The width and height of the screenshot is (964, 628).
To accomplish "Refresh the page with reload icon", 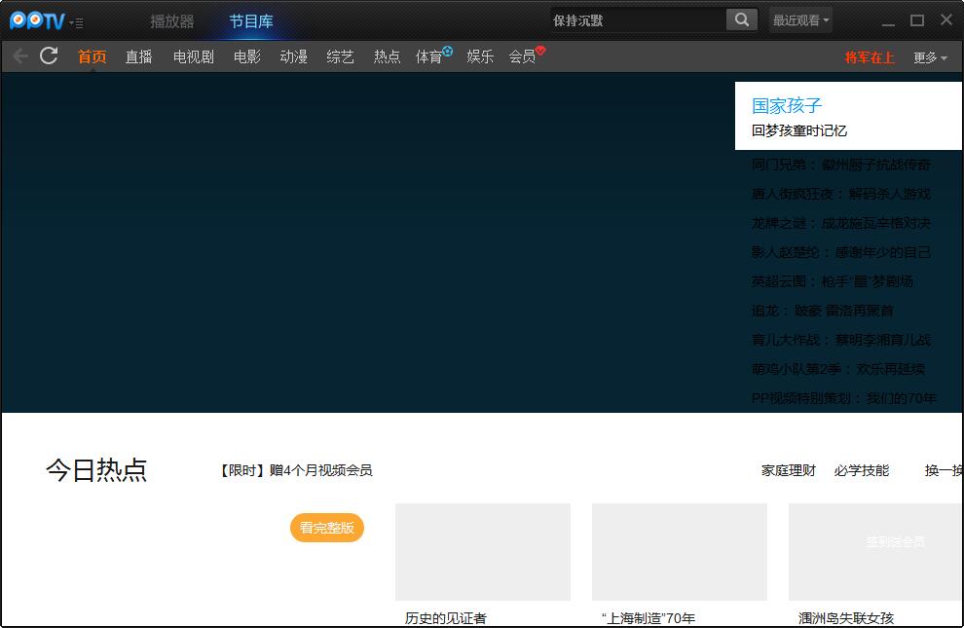I will [49, 56].
